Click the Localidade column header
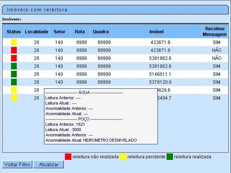 36,32
